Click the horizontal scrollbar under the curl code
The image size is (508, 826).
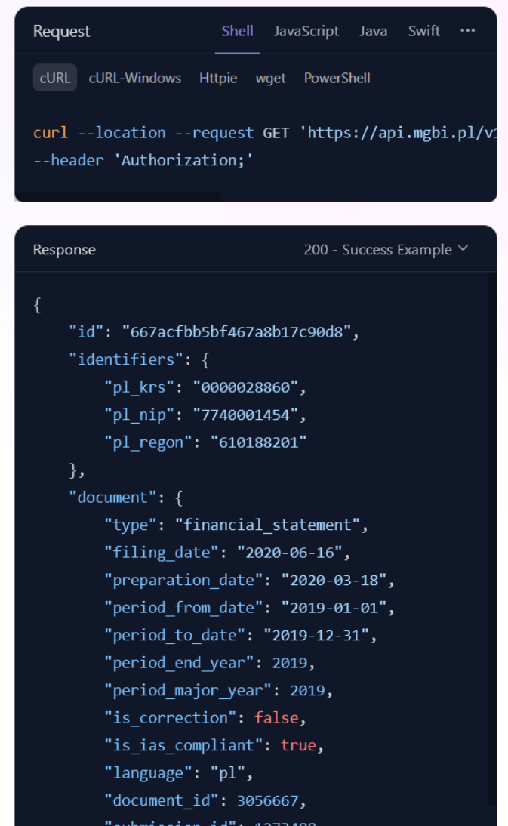click(x=118, y=197)
